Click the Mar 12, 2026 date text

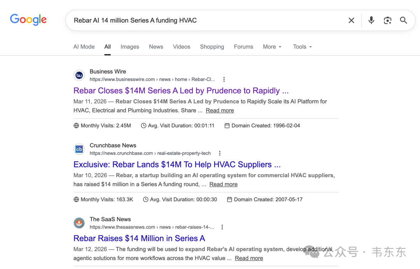coord(90,249)
